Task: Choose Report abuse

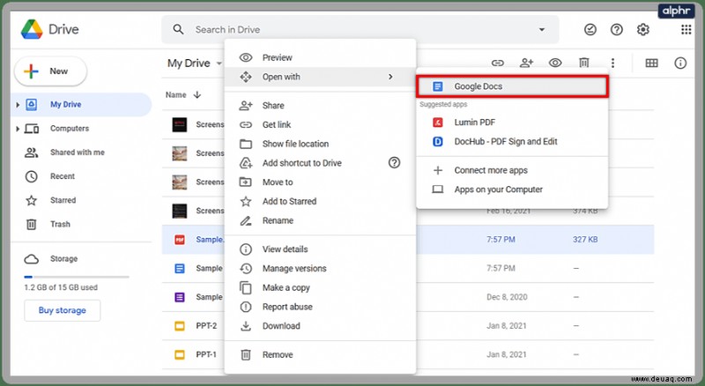Action: click(320, 307)
